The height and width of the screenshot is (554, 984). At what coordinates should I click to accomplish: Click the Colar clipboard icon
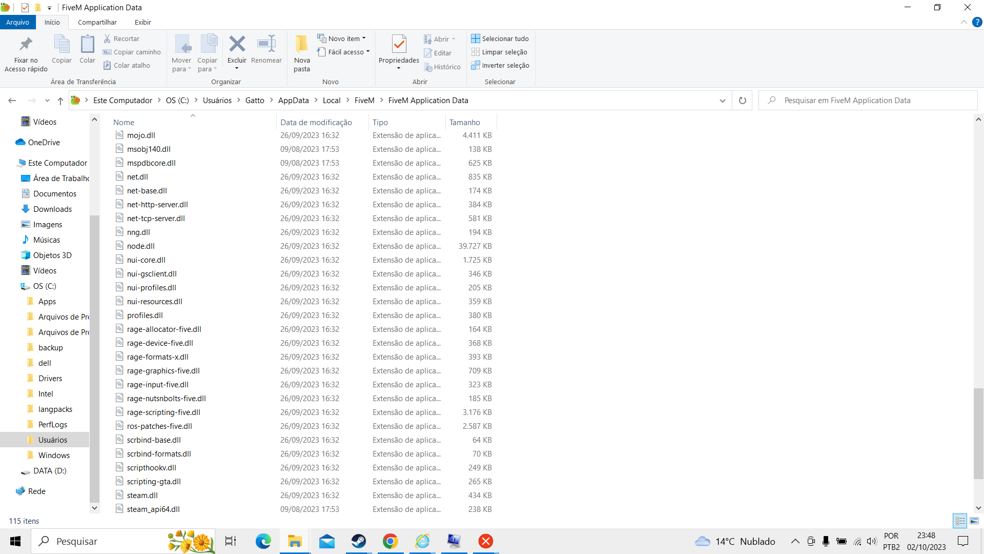[x=87, y=45]
